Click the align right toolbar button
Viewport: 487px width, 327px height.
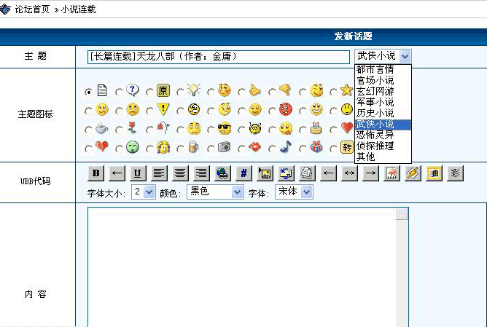tap(201, 173)
